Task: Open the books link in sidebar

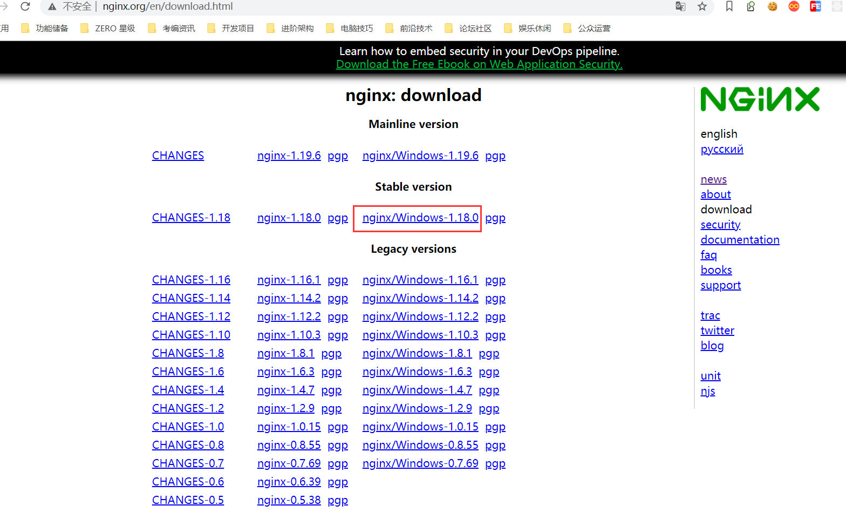Action: pyautogui.click(x=716, y=270)
